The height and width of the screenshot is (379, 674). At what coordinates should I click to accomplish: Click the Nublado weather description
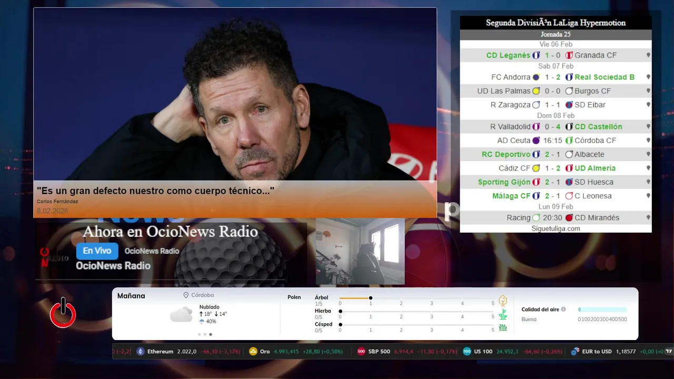(210, 307)
